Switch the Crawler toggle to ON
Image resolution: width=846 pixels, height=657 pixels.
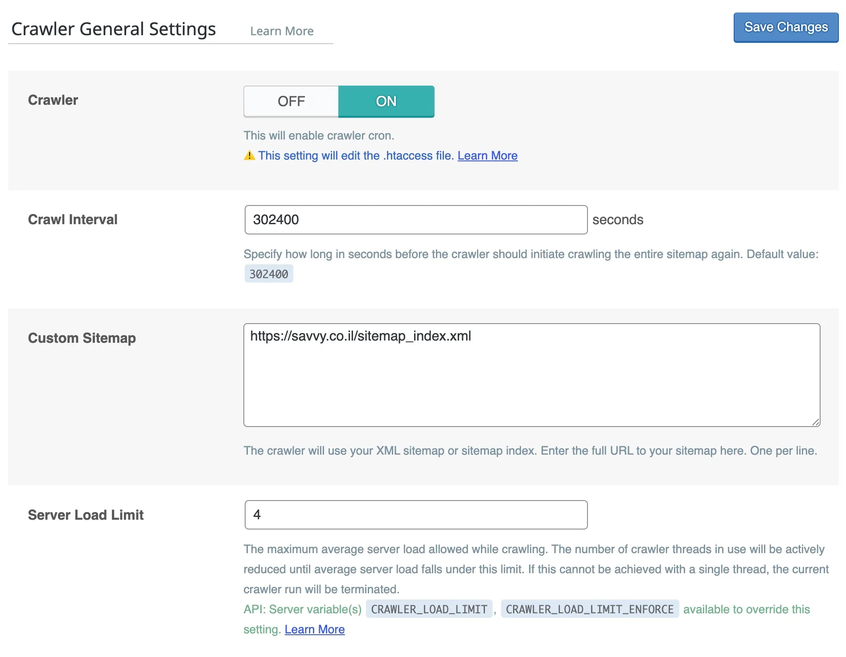(x=386, y=101)
